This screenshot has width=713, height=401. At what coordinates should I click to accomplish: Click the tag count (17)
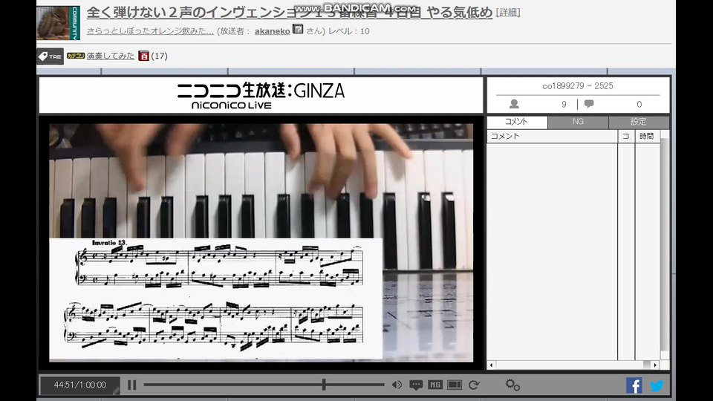[159, 56]
